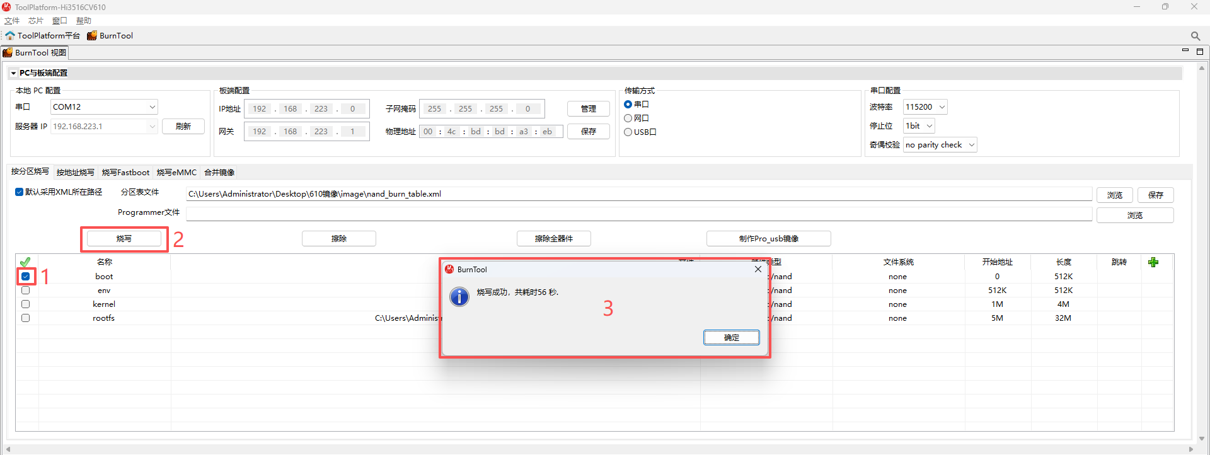Open the no parity check dropdown
Screen dimensions: 1210x455
click(940, 144)
